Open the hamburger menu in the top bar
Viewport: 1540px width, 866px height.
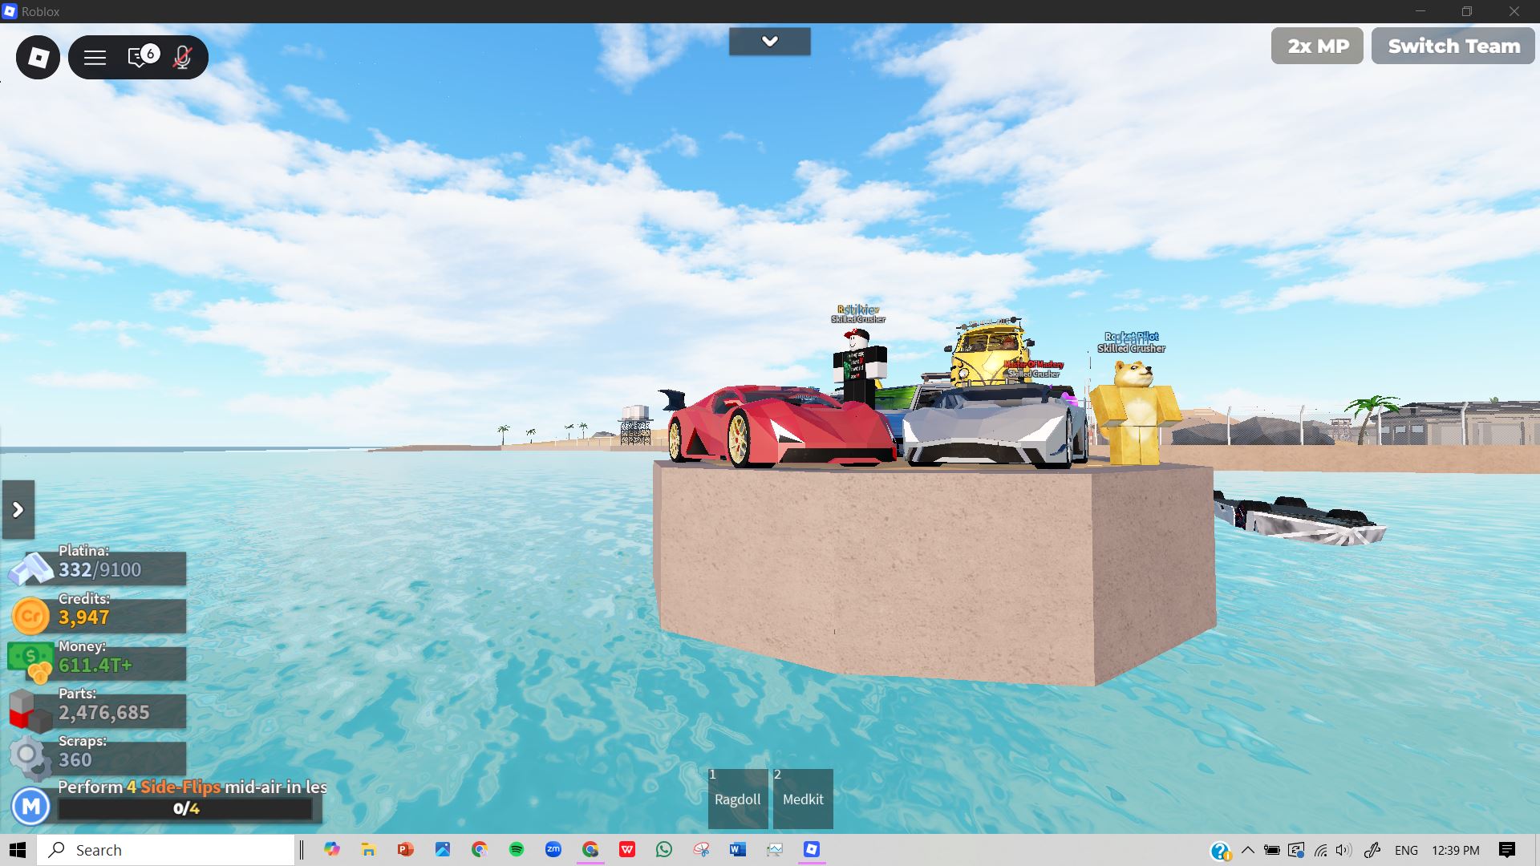pos(95,57)
